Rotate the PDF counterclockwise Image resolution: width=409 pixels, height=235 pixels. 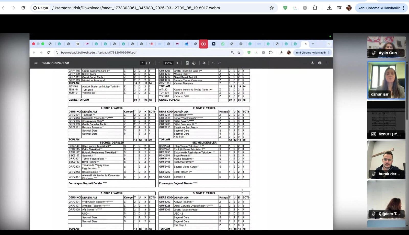click(x=194, y=63)
